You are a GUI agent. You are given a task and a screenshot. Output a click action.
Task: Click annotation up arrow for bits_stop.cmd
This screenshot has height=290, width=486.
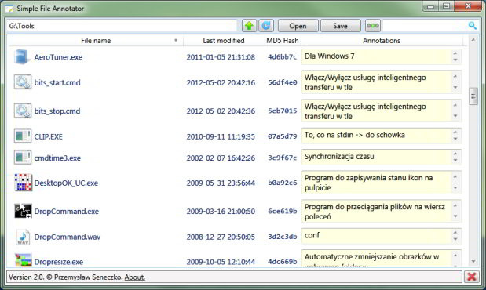point(455,105)
